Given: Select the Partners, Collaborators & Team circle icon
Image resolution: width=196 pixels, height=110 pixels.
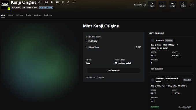Looking at the screenshot, I should 152,80.
